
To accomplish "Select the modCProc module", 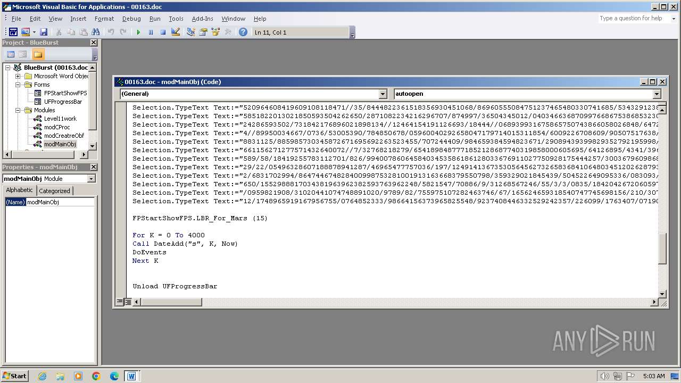I will pos(57,127).
